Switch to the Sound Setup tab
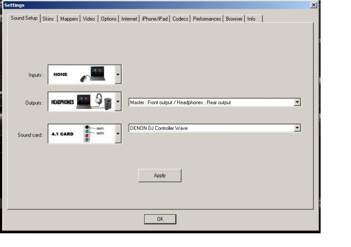 click(x=24, y=18)
